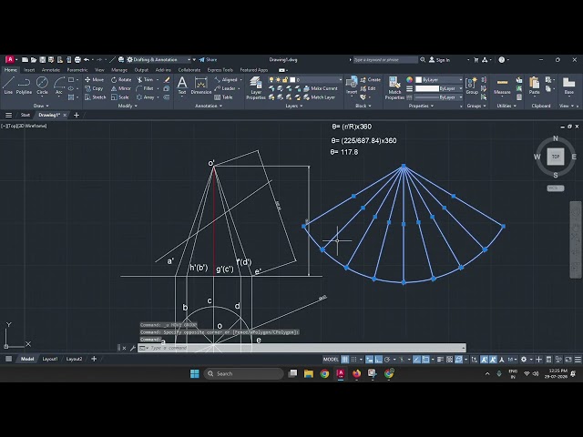Select the Stretch tool
This screenshot has width=583, height=437.
[x=95, y=97]
